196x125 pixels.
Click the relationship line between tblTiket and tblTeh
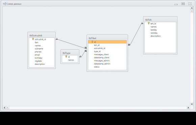[136, 34]
